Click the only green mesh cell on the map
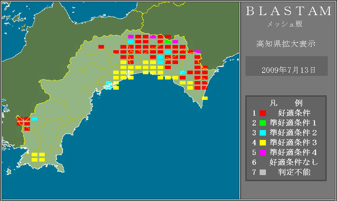 click(x=168, y=42)
